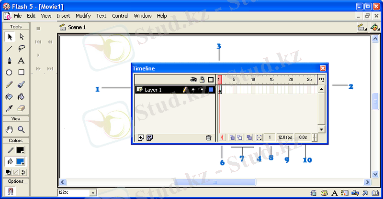This screenshot has width=383, height=199.
Task: Click the Add Guide Layer button
Action: coord(149,137)
